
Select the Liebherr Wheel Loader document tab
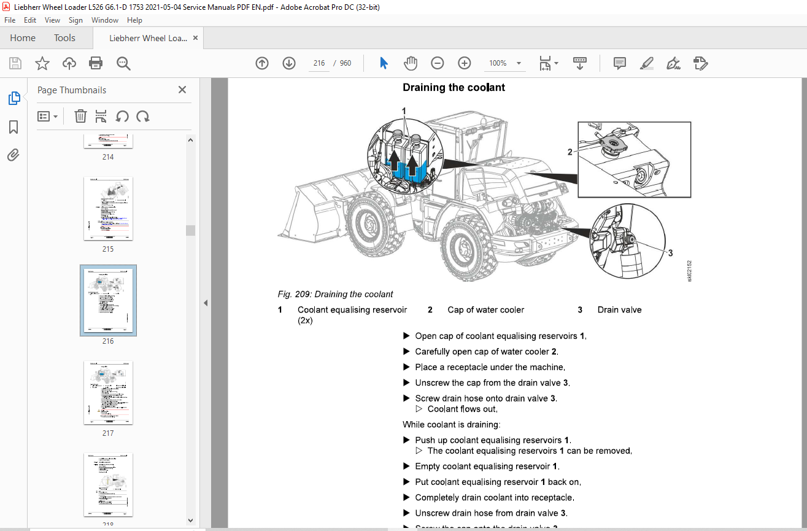pyautogui.click(x=148, y=38)
